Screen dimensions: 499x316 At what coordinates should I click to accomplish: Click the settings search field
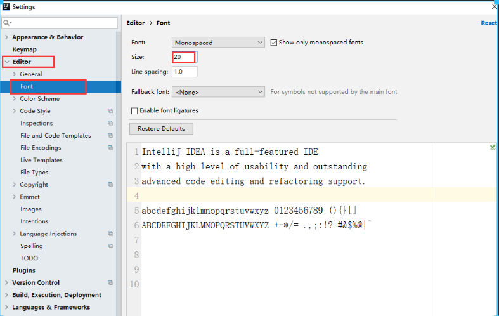[60, 23]
